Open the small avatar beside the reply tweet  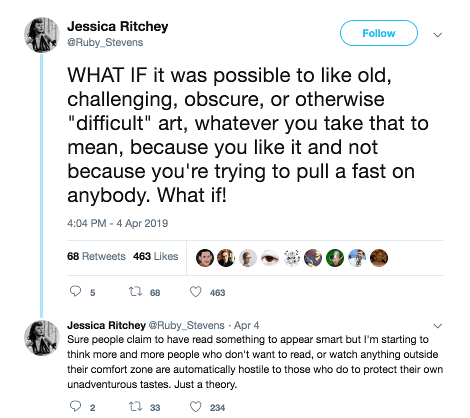42,338
